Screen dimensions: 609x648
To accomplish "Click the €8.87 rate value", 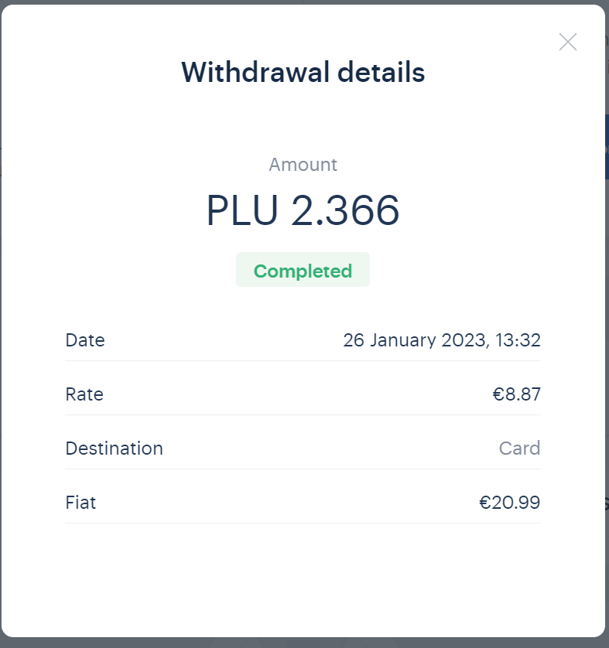I will click(x=516, y=394).
